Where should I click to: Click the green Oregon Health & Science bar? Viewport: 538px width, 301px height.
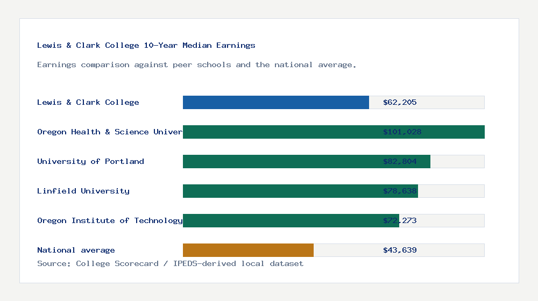pos(334,132)
